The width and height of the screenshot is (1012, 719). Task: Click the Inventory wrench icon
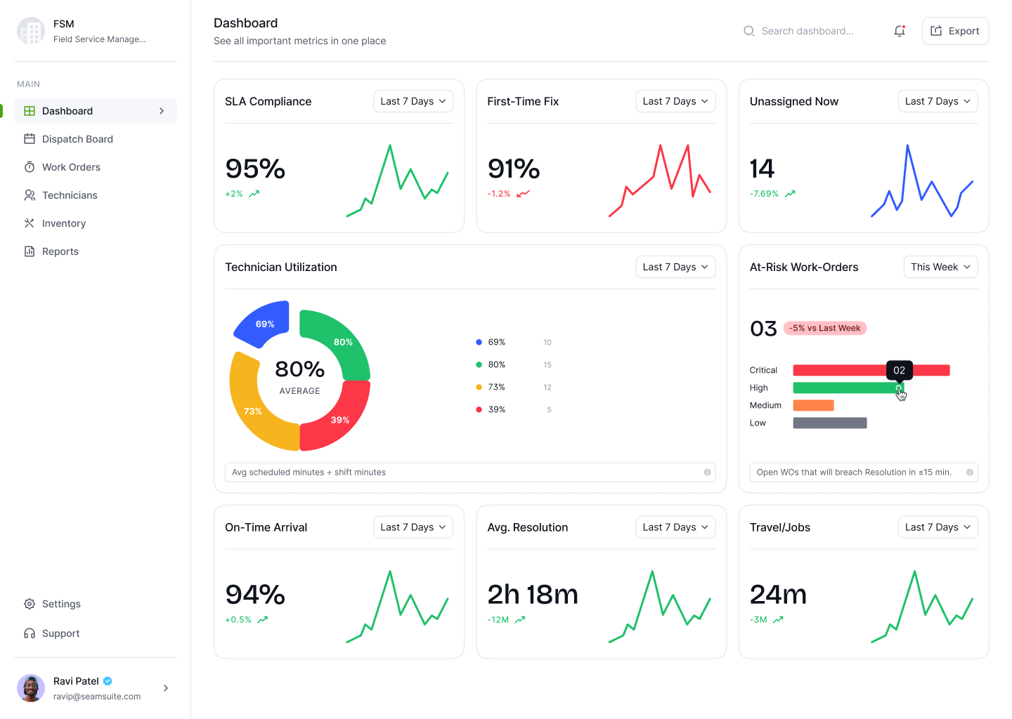click(30, 223)
